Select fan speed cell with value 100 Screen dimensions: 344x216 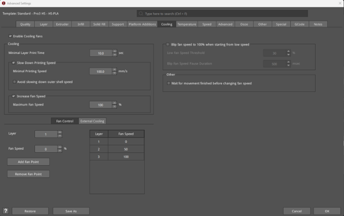click(x=126, y=156)
